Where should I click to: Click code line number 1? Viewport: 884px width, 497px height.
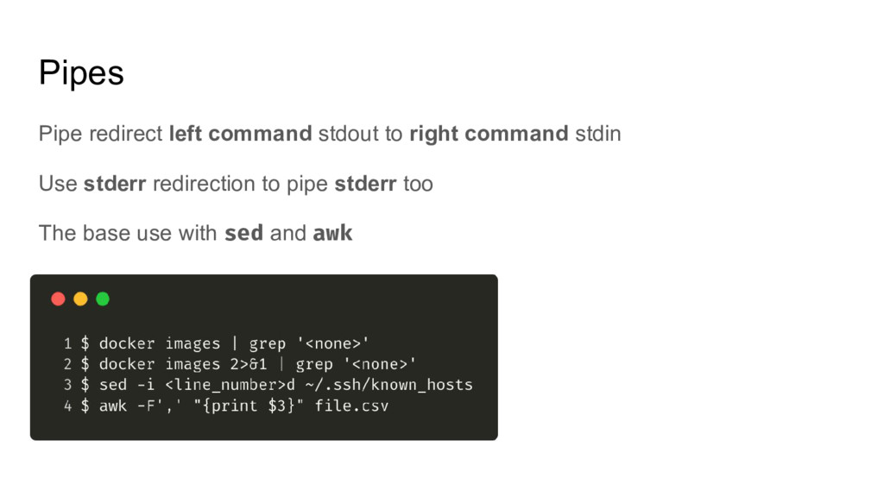[67, 343]
